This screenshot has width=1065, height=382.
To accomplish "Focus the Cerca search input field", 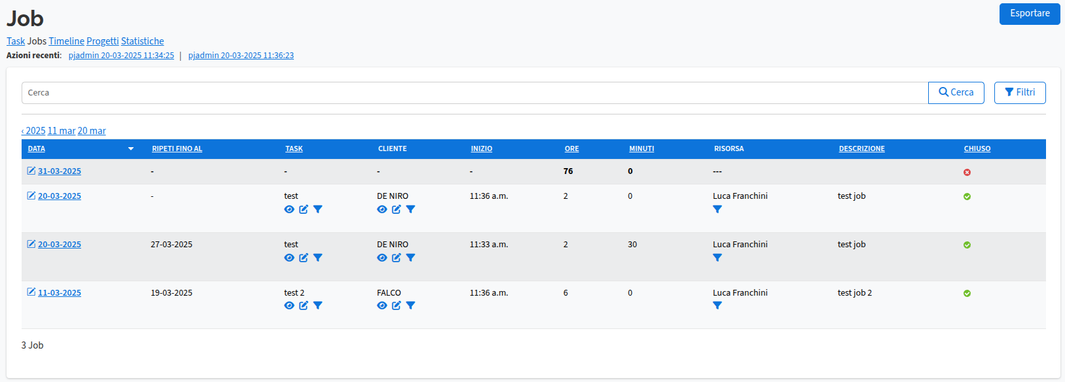I will (475, 93).
